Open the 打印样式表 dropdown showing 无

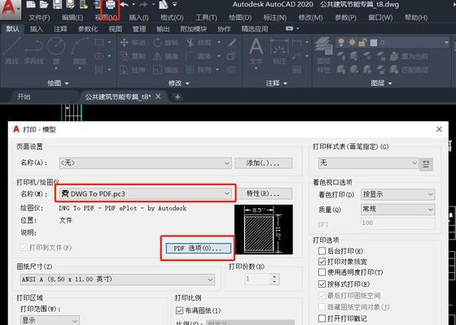[x=368, y=163]
